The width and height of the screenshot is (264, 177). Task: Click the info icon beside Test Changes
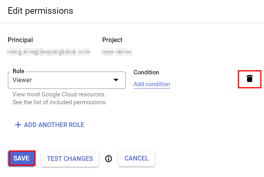point(109,159)
